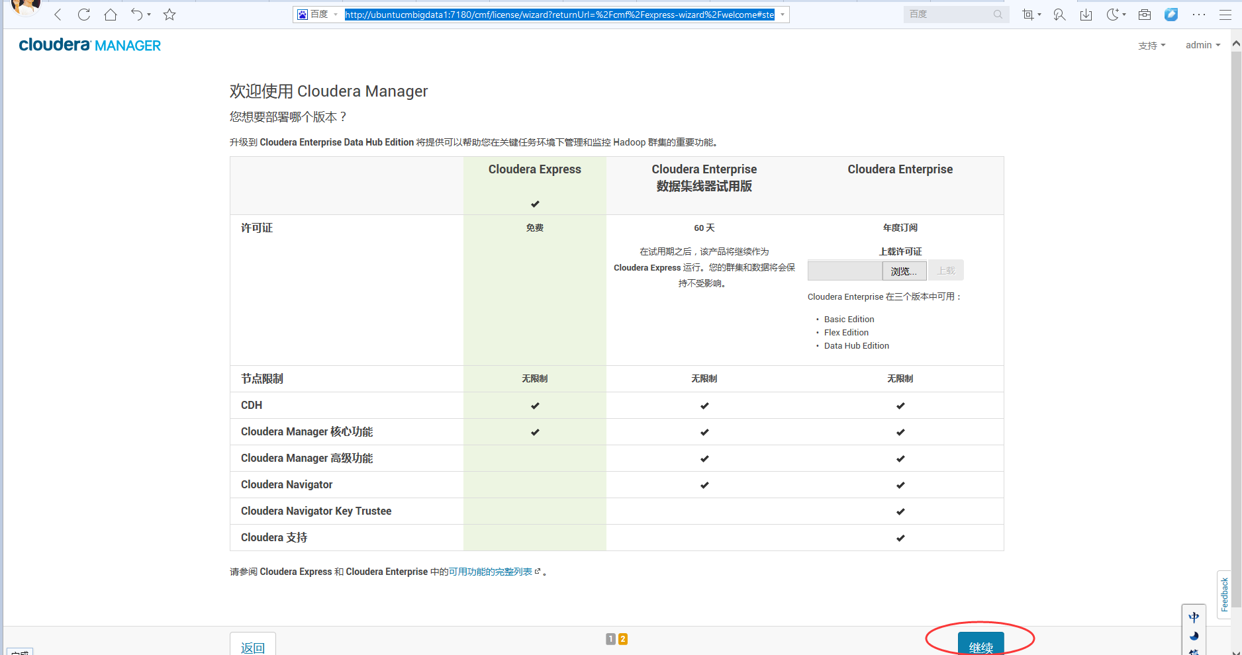The width and height of the screenshot is (1242, 655).
Task: Go back with the browser back arrow
Action: pos(58,15)
